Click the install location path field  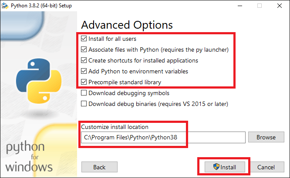(x=163, y=138)
